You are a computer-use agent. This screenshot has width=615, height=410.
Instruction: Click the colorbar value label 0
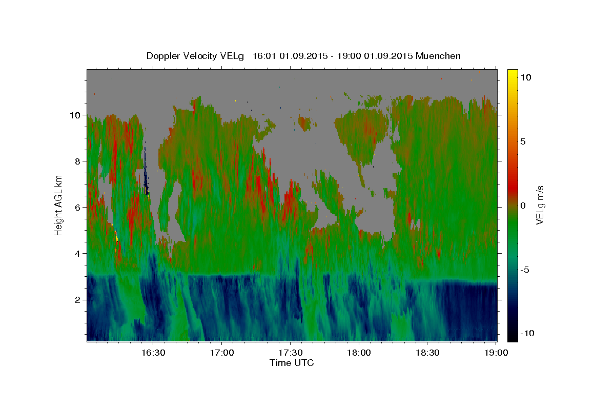523,206
